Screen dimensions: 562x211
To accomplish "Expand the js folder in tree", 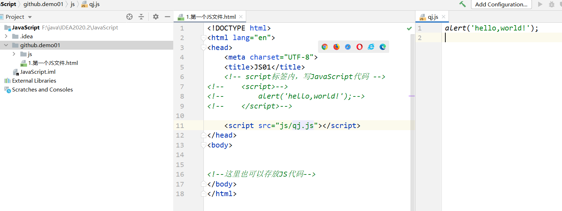I will click(14, 54).
